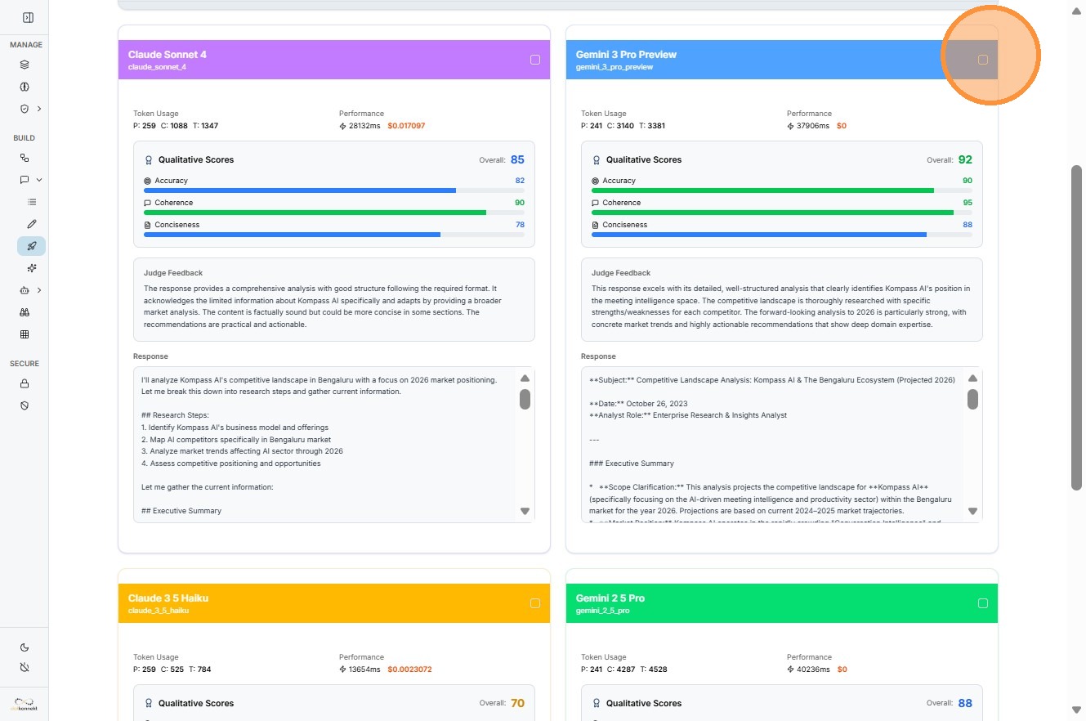This screenshot has width=1086, height=721.
Task: Select the highlighted rocket icon in the sidebar
Action: point(32,246)
